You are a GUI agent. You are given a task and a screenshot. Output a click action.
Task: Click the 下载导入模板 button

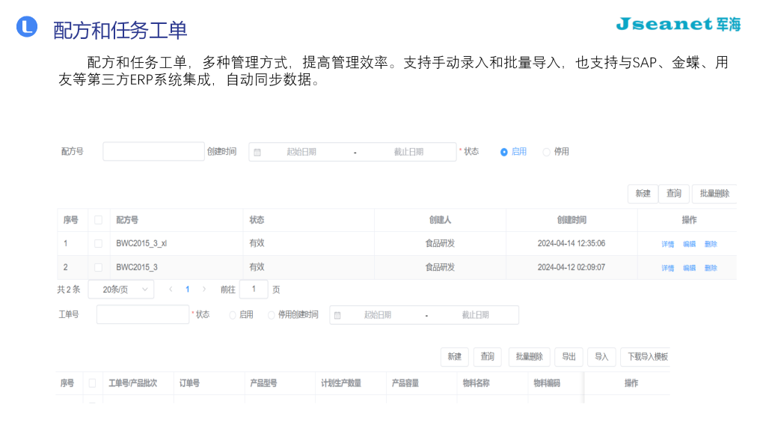pos(645,357)
